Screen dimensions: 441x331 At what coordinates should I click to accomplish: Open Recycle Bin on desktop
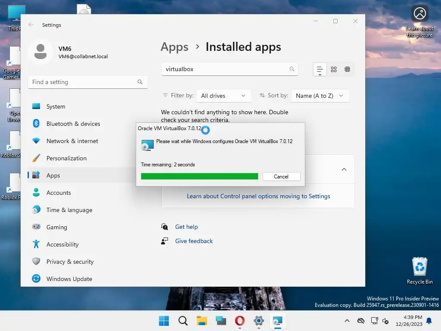coord(419,271)
